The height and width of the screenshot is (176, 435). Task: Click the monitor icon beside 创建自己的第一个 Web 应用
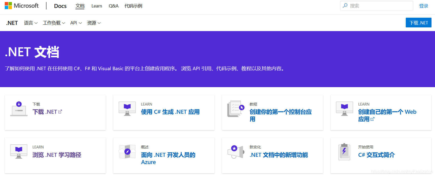(x=344, y=109)
